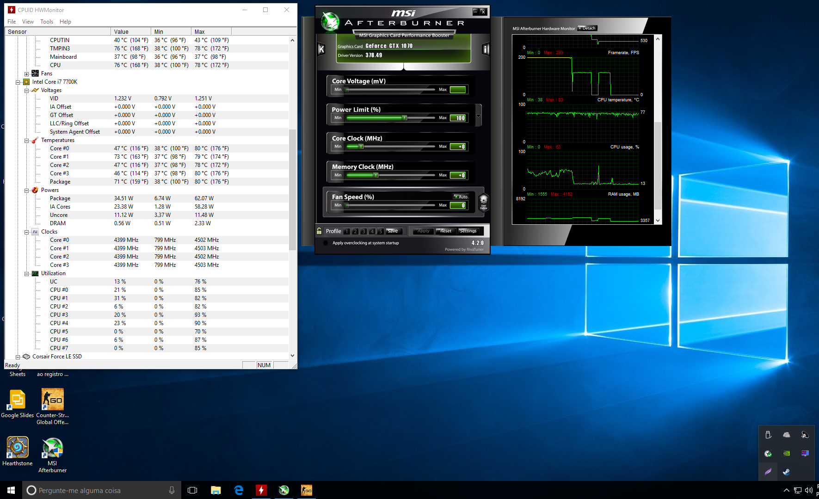Click the RivaTuner 60 monitor tray icon
The height and width of the screenshot is (499, 819).
[x=805, y=453]
